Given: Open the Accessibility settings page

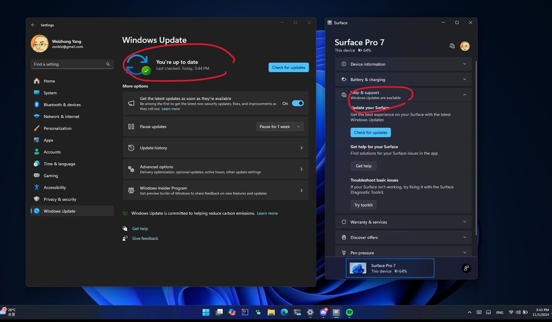Looking at the screenshot, I should [x=72, y=187].
